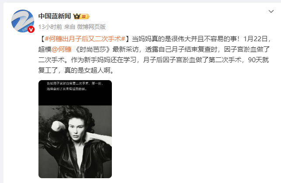Click the 来自 label before source
Image resolution: width=281 pixels, height=183 pixels.
69,27
